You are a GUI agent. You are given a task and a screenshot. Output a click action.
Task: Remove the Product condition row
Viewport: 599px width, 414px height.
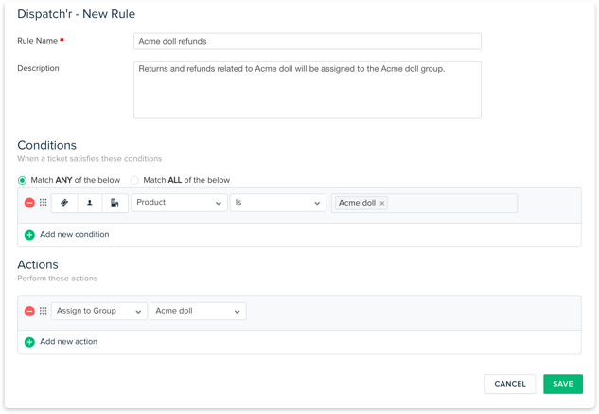click(29, 203)
